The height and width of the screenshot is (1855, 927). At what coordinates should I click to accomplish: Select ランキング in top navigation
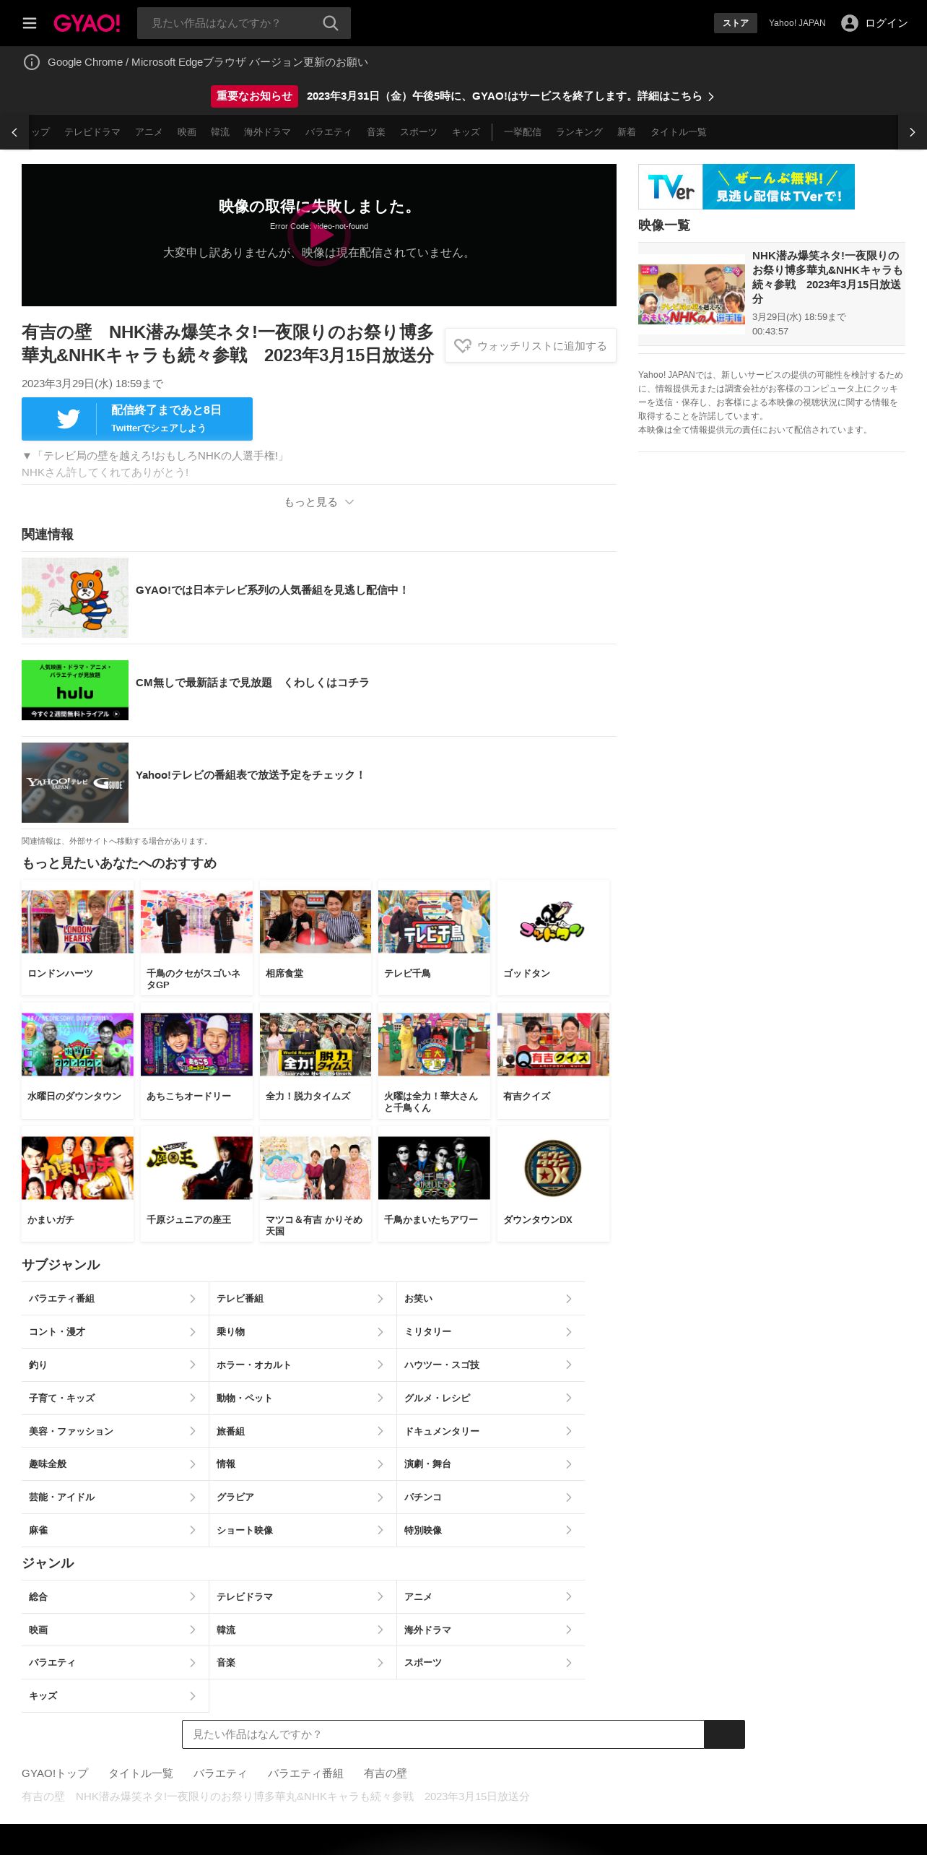coord(579,132)
